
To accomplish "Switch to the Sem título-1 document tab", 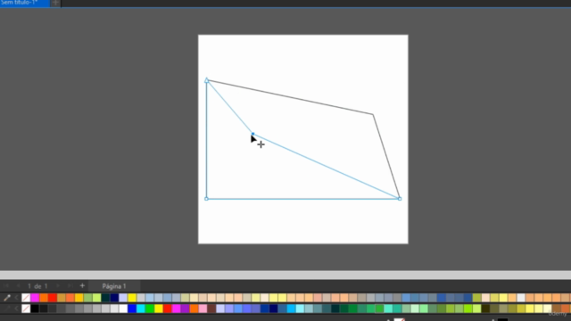I will click(x=24, y=3).
